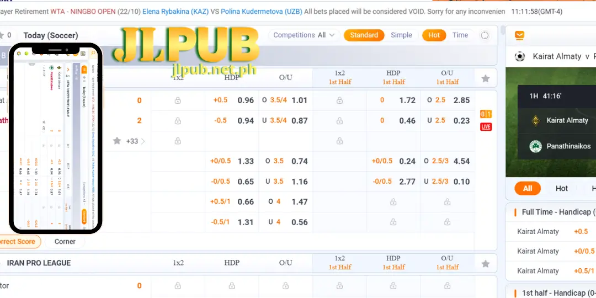596x298 pixels.
Task: Bet 1st half Under 2.5/3 at 0.10
Action: (x=448, y=182)
